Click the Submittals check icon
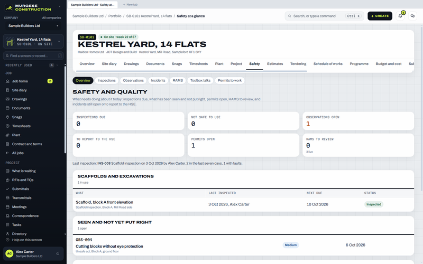 click(x=7, y=189)
